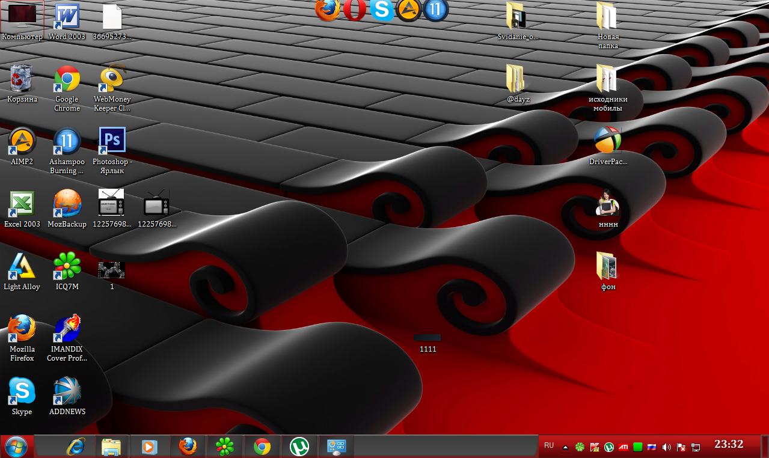The height and width of the screenshot is (458, 769).
Task: Click the Skype icon in the top dock
Action: tap(382, 10)
